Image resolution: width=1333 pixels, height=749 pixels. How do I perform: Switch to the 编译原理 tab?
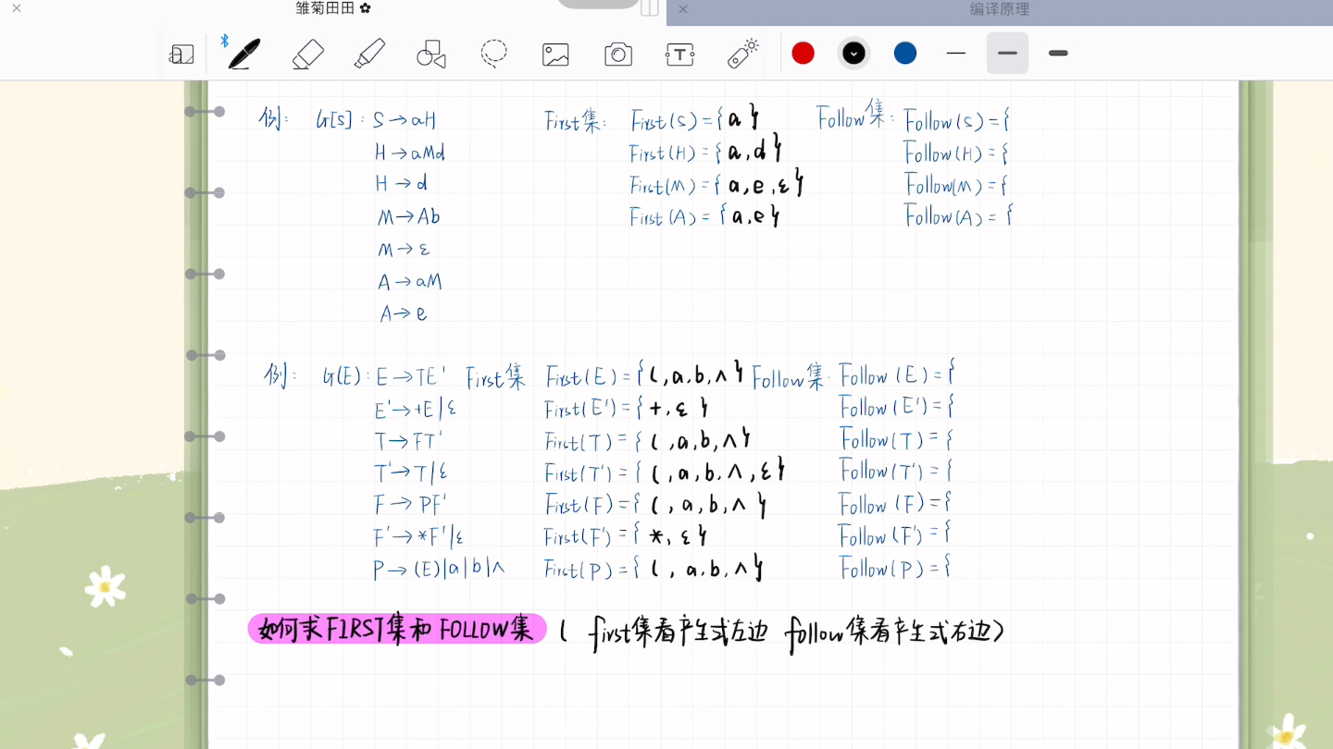tap(1000, 9)
